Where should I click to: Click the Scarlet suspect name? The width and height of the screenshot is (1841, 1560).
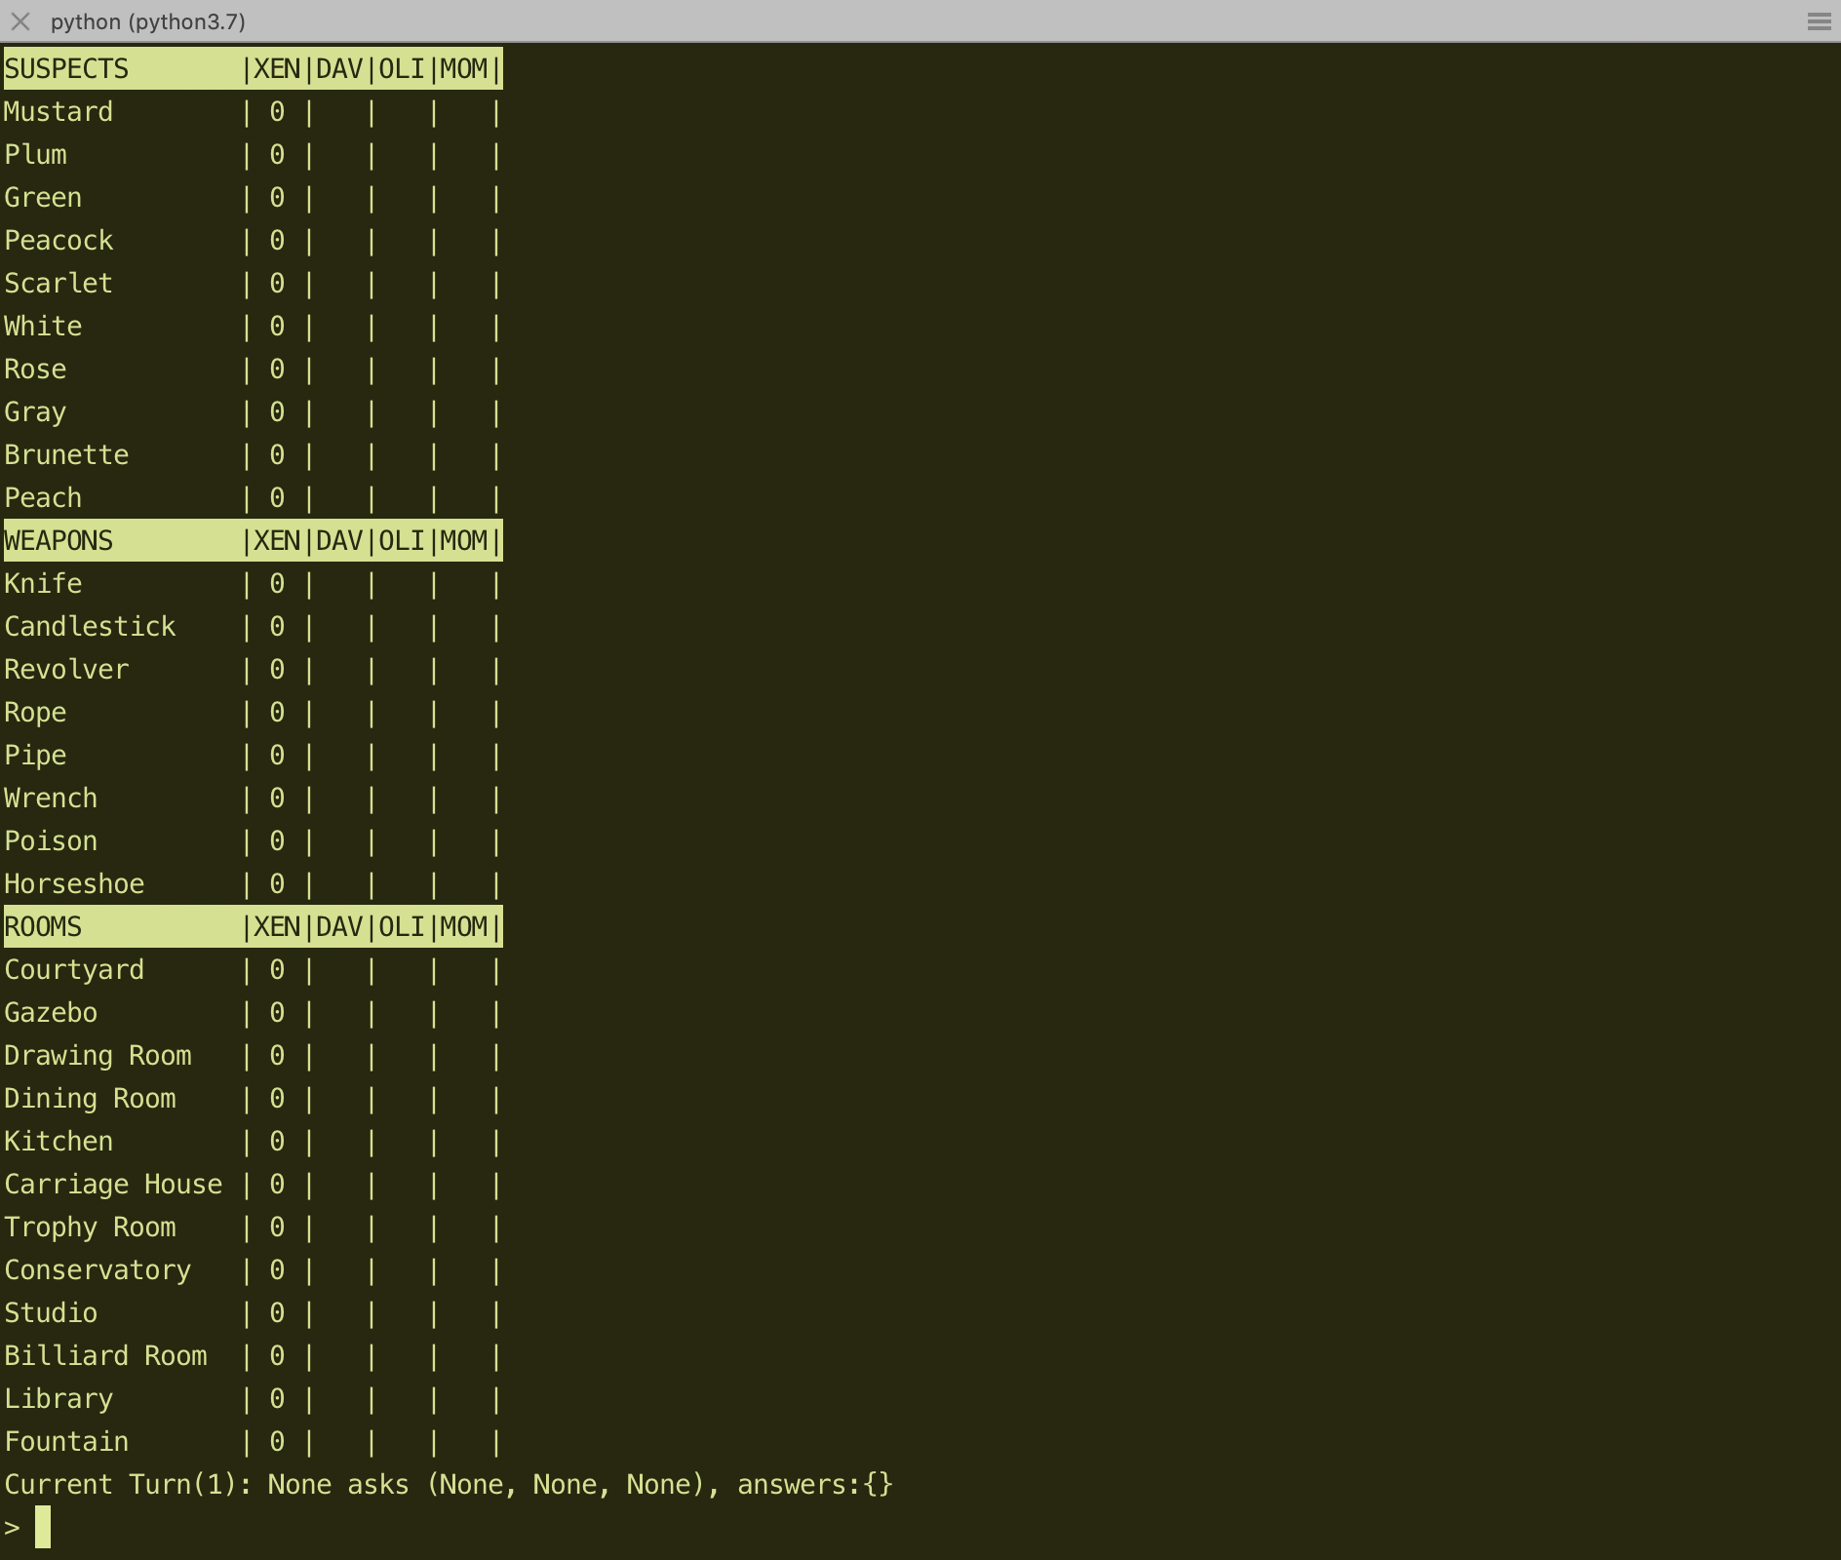click(x=59, y=284)
